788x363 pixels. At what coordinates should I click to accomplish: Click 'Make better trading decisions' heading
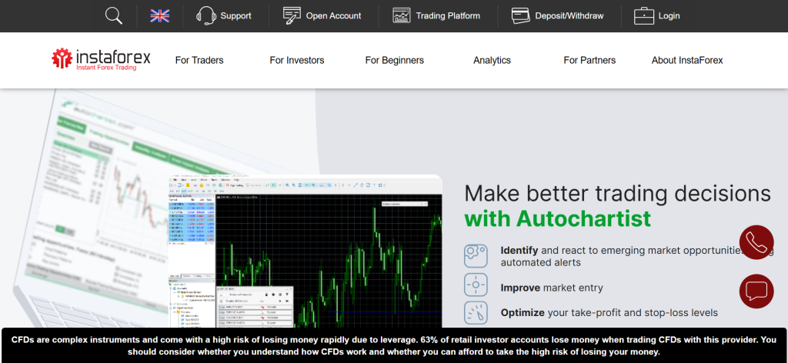tap(617, 193)
